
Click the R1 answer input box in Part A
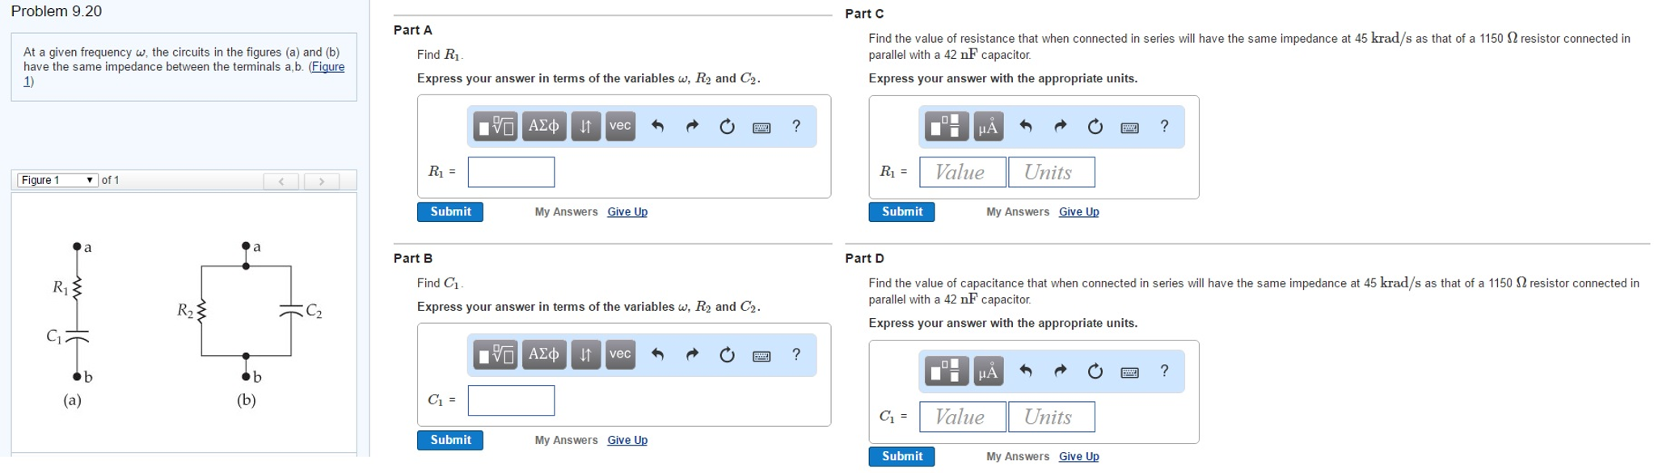point(511,172)
